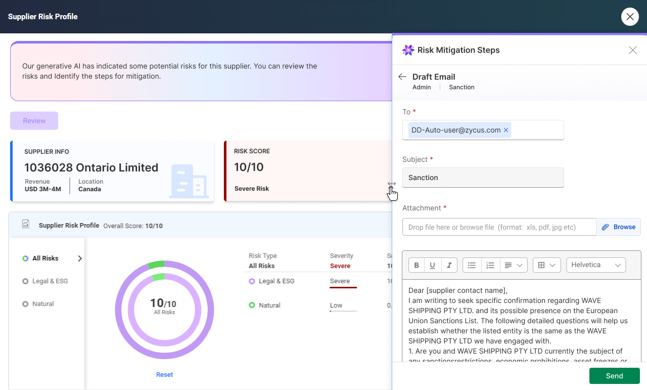Click the Severe Risk label
The height and width of the screenshot is (390, 647).
pyautogui.click(x=252, y=189)
